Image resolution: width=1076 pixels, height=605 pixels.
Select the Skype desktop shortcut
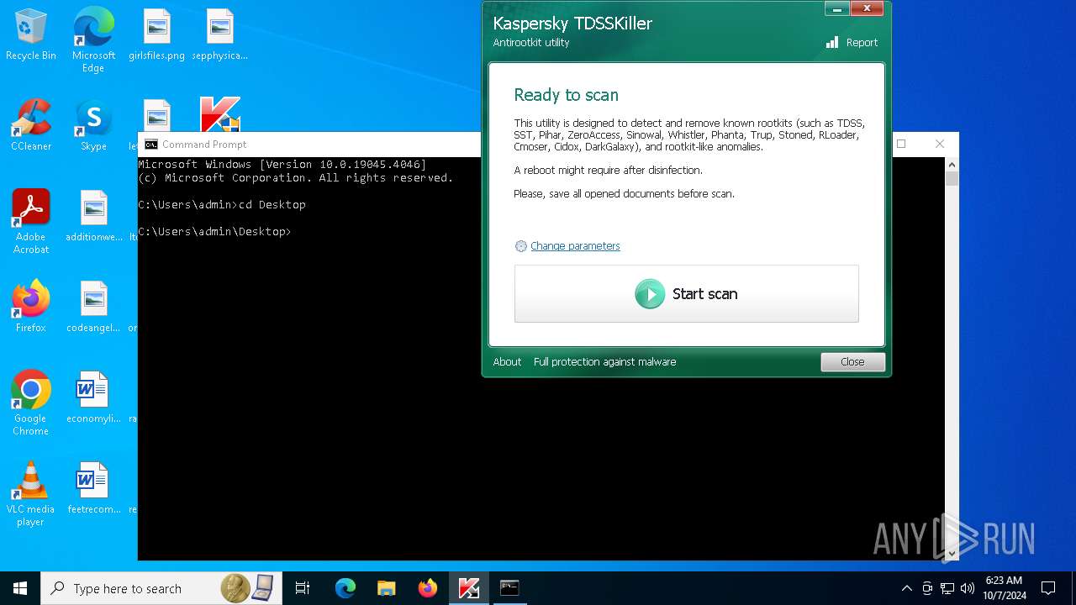point(93,125)
